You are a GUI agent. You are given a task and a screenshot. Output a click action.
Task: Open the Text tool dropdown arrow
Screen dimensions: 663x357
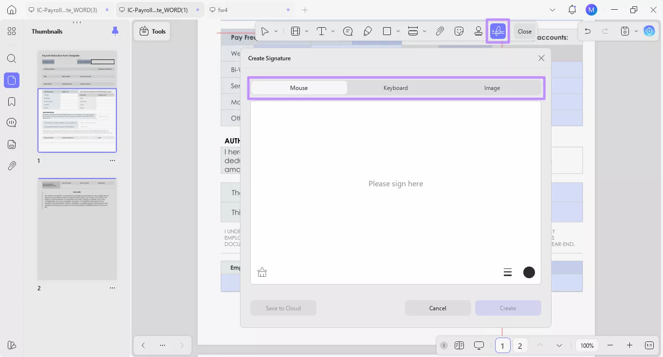(x=333, y=31)
